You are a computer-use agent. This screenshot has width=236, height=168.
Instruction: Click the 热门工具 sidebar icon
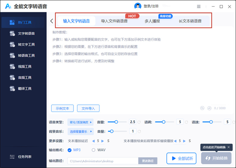(12, 22)
